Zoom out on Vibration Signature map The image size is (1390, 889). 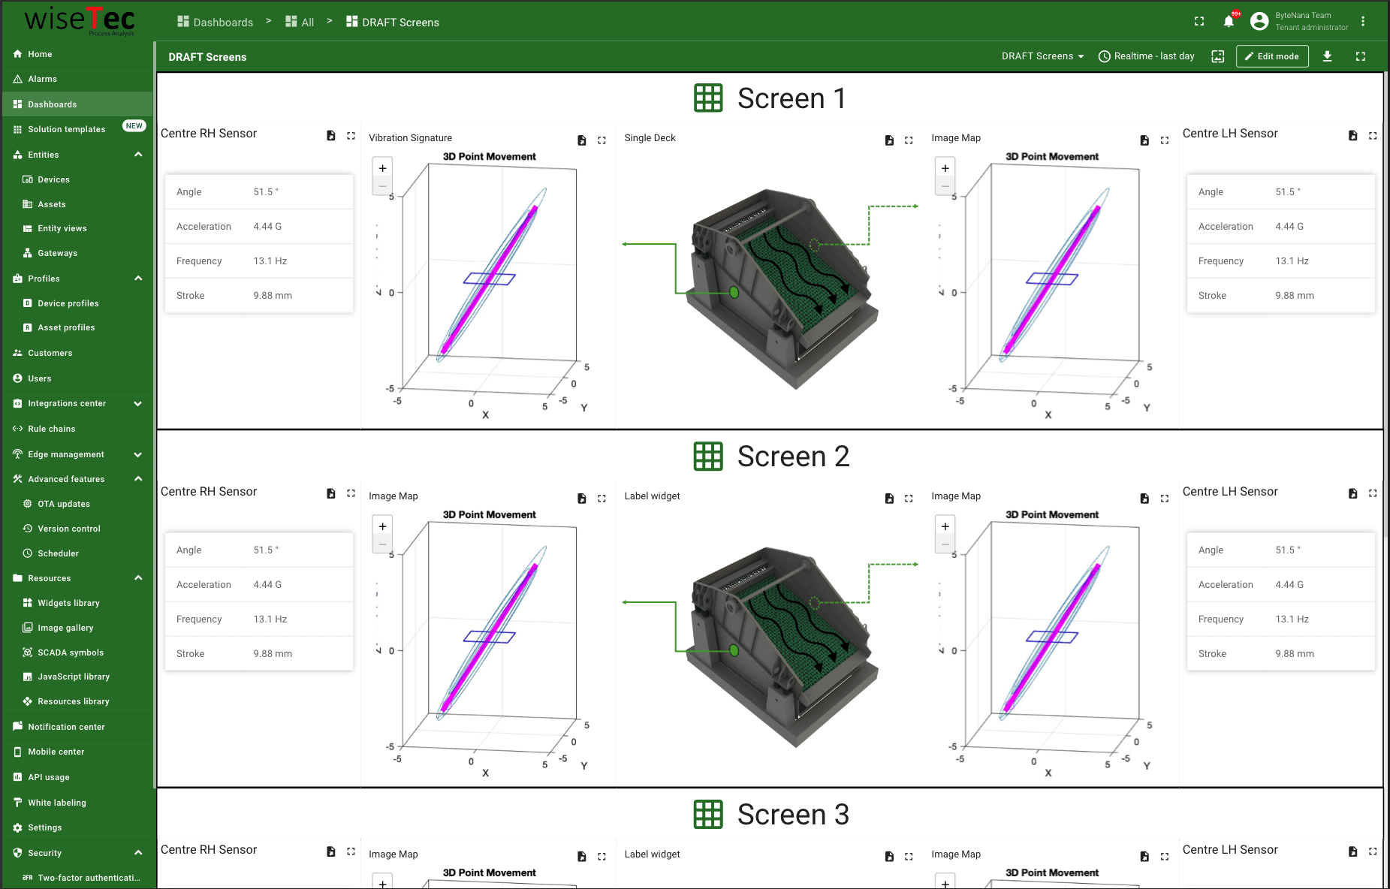[x=383, y=186]
